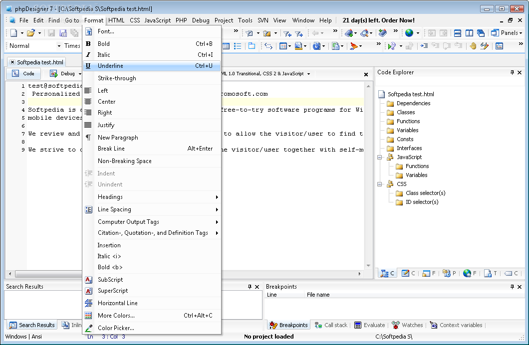The width and height of the screenshot is (529, 345).
Task: Close the Softpedia test.html tab
Action: (12, 62)
